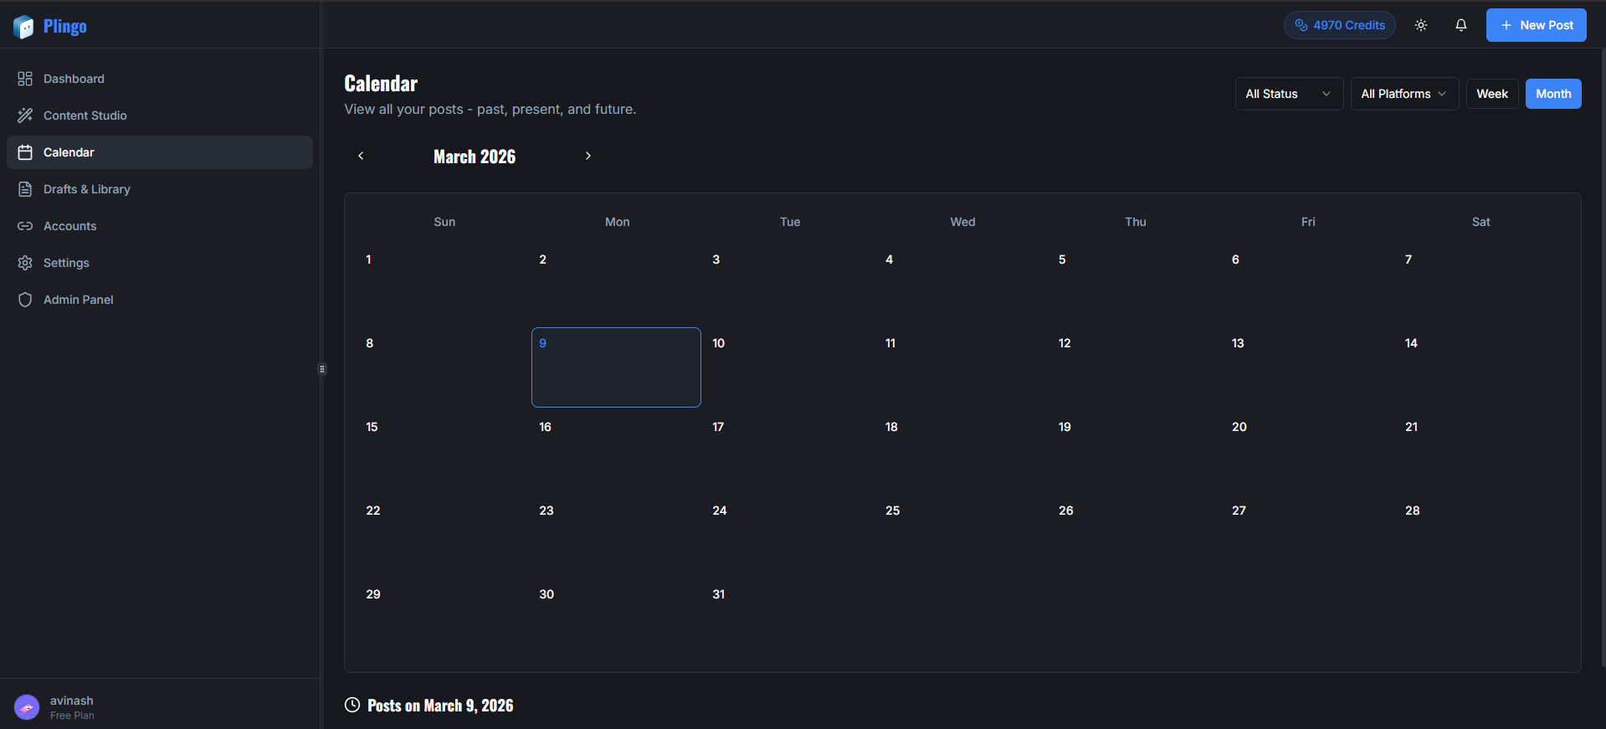Click the avinash avatar image

pyautogui.click(x=27, y=707)
